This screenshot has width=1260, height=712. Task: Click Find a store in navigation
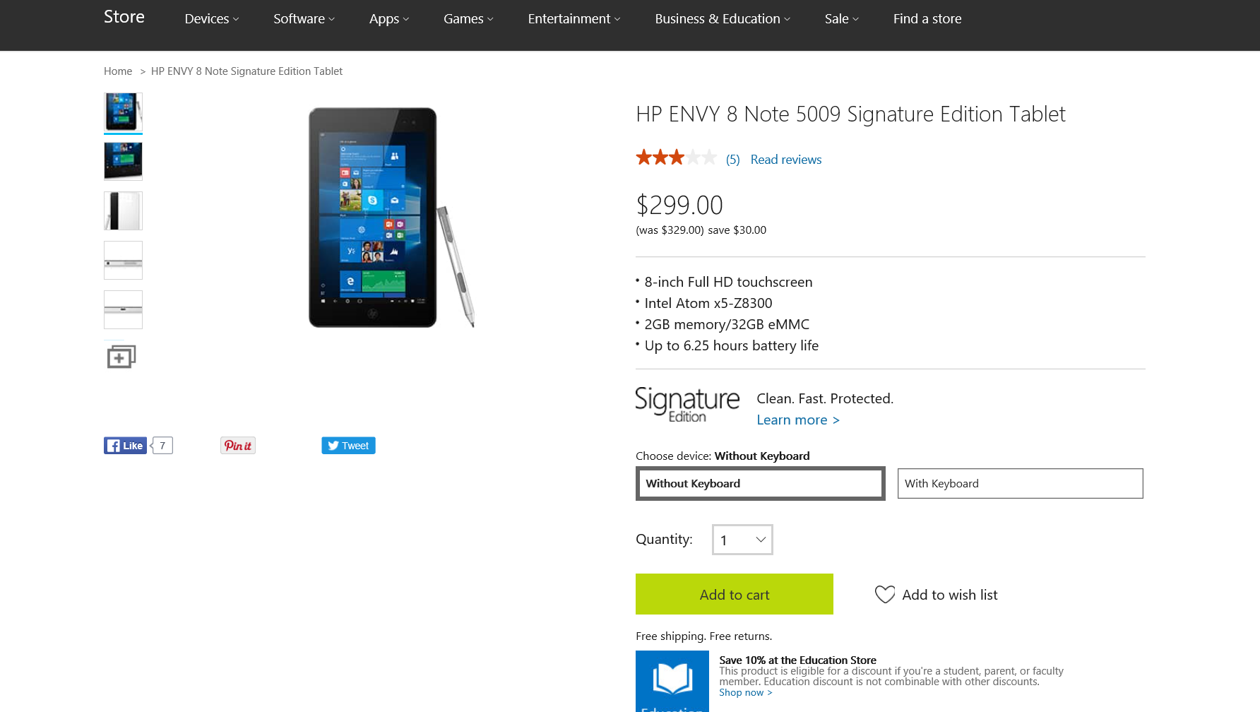pyautogui.click(x=927, y=19)
